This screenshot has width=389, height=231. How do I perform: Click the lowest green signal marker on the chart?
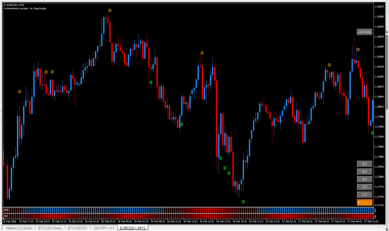click(243, 202)
